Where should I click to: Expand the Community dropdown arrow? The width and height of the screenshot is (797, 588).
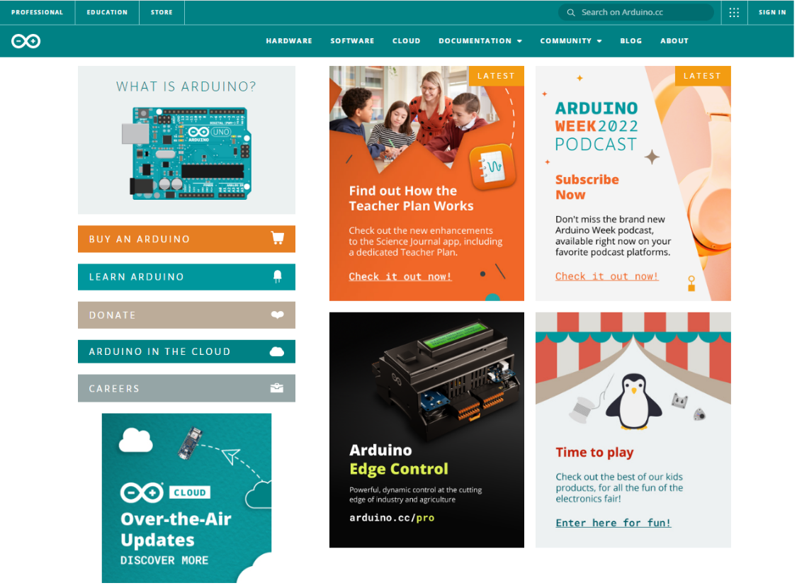pyautogui.click(x=599, y=41)
